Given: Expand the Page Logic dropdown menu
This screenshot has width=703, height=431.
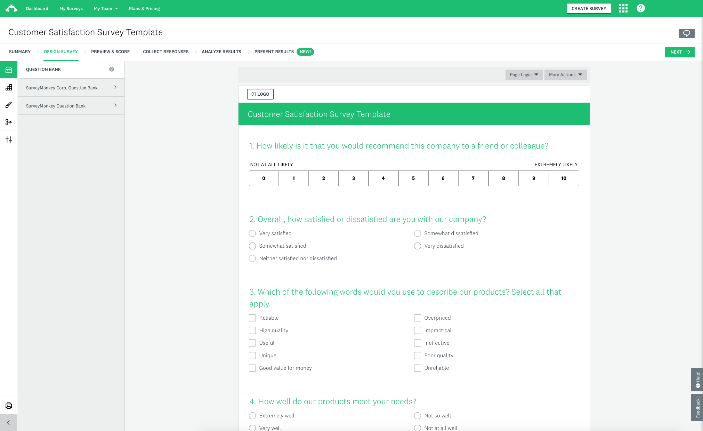Looking at the screenshot, I should [523, 74].
